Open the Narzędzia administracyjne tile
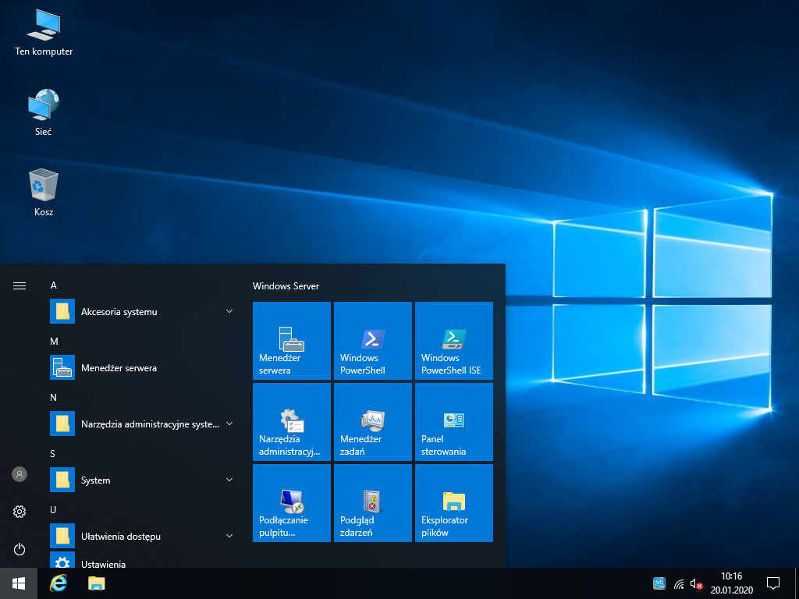799x599 pixels. click(x=292, y=422)
